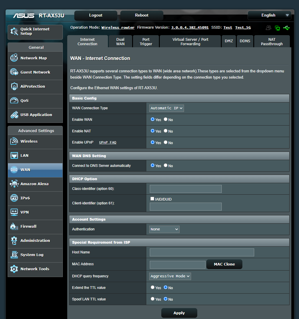Open the Network Tools icon
Image resolution: width=299 pixels, height=319 pixels.
point(14,269)
